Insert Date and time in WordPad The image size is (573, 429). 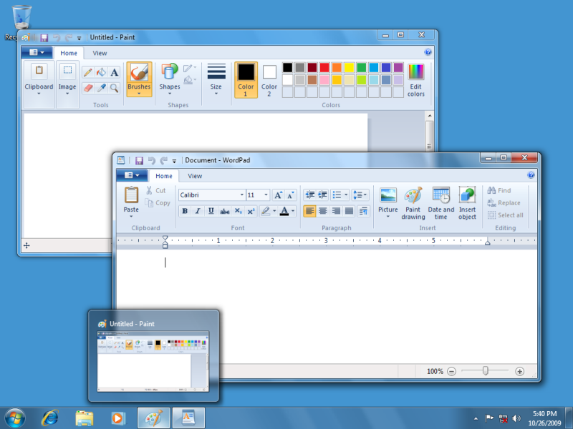click(440, 204)
